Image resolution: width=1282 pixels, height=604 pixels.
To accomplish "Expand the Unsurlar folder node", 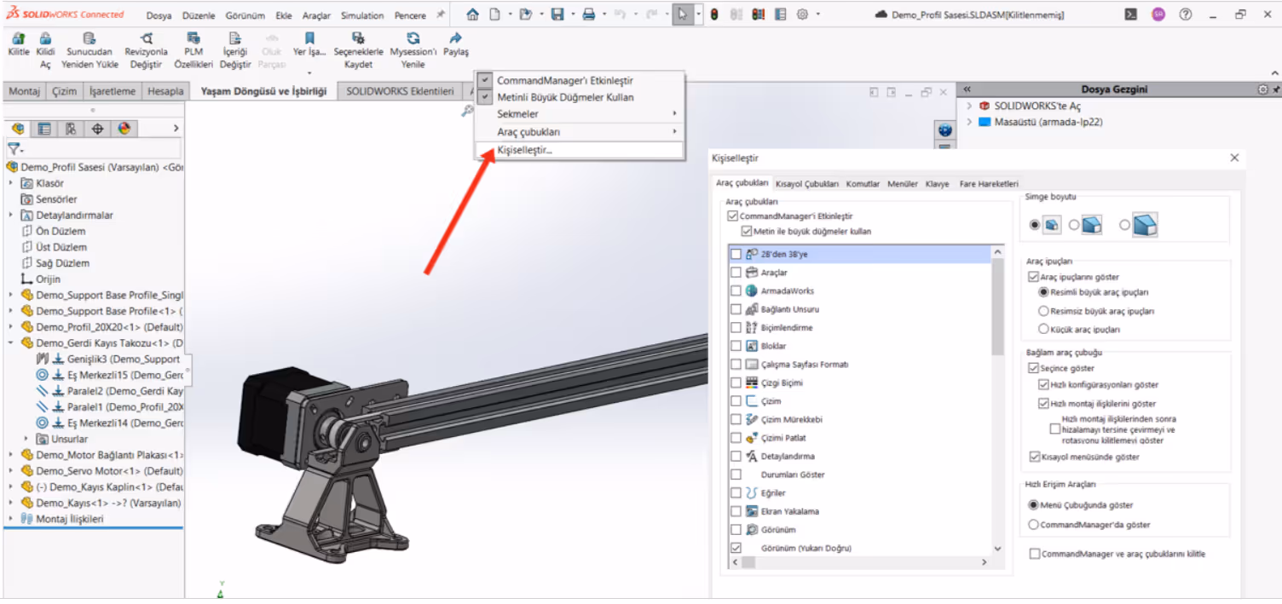I will (x=26, y=439).
